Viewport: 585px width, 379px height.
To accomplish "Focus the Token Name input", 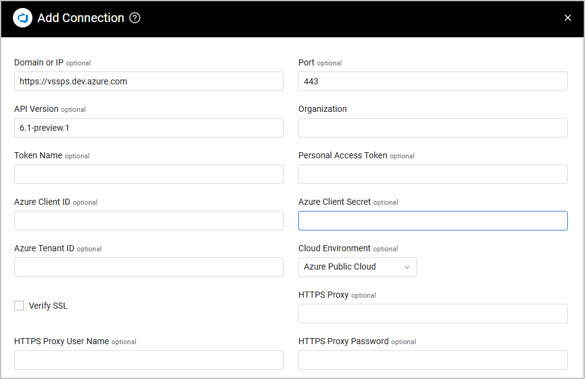I will [x=148, y=174].
